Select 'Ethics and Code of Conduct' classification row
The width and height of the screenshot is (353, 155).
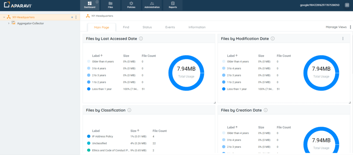pos(126,150)
